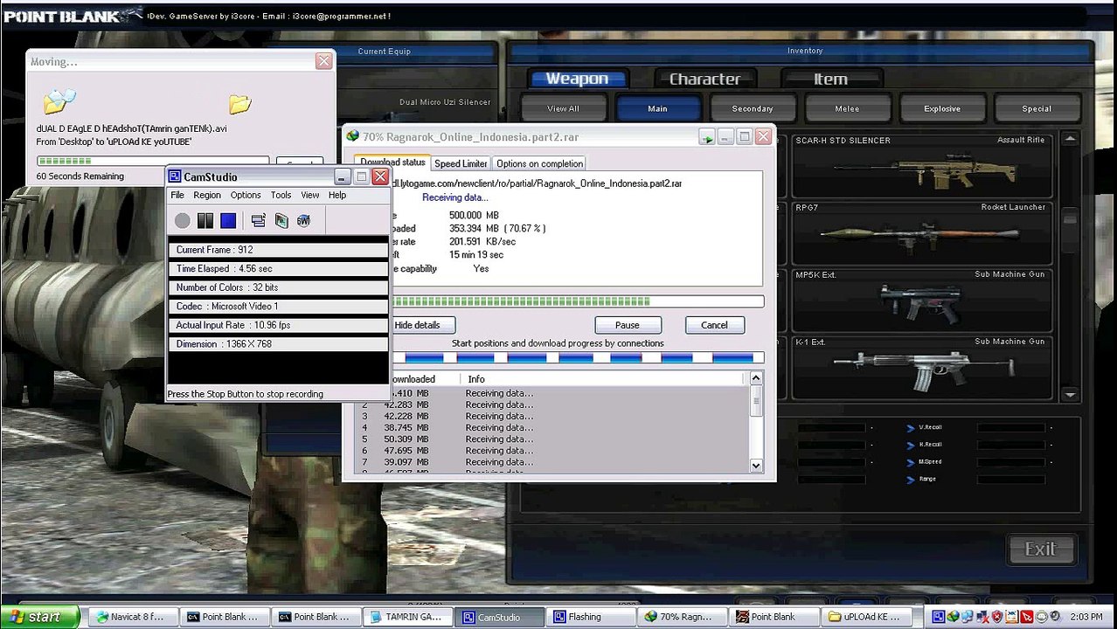Click the download window's tray icon button

(x=706, y=137)
